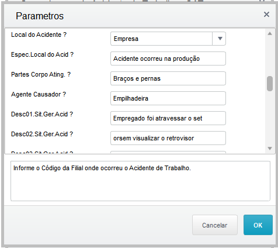Click the Espec.Local do Acid input field
Image resolution: width=278 pixels, height=248 pixels.
pos(168,58)
